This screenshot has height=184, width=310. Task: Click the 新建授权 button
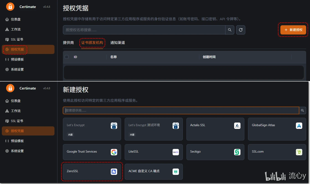click(x=293, y=30)
